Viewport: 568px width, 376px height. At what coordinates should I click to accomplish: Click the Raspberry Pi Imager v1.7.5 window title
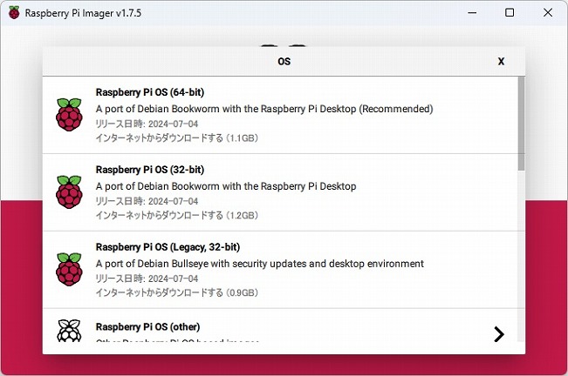(x=83, y=13)
